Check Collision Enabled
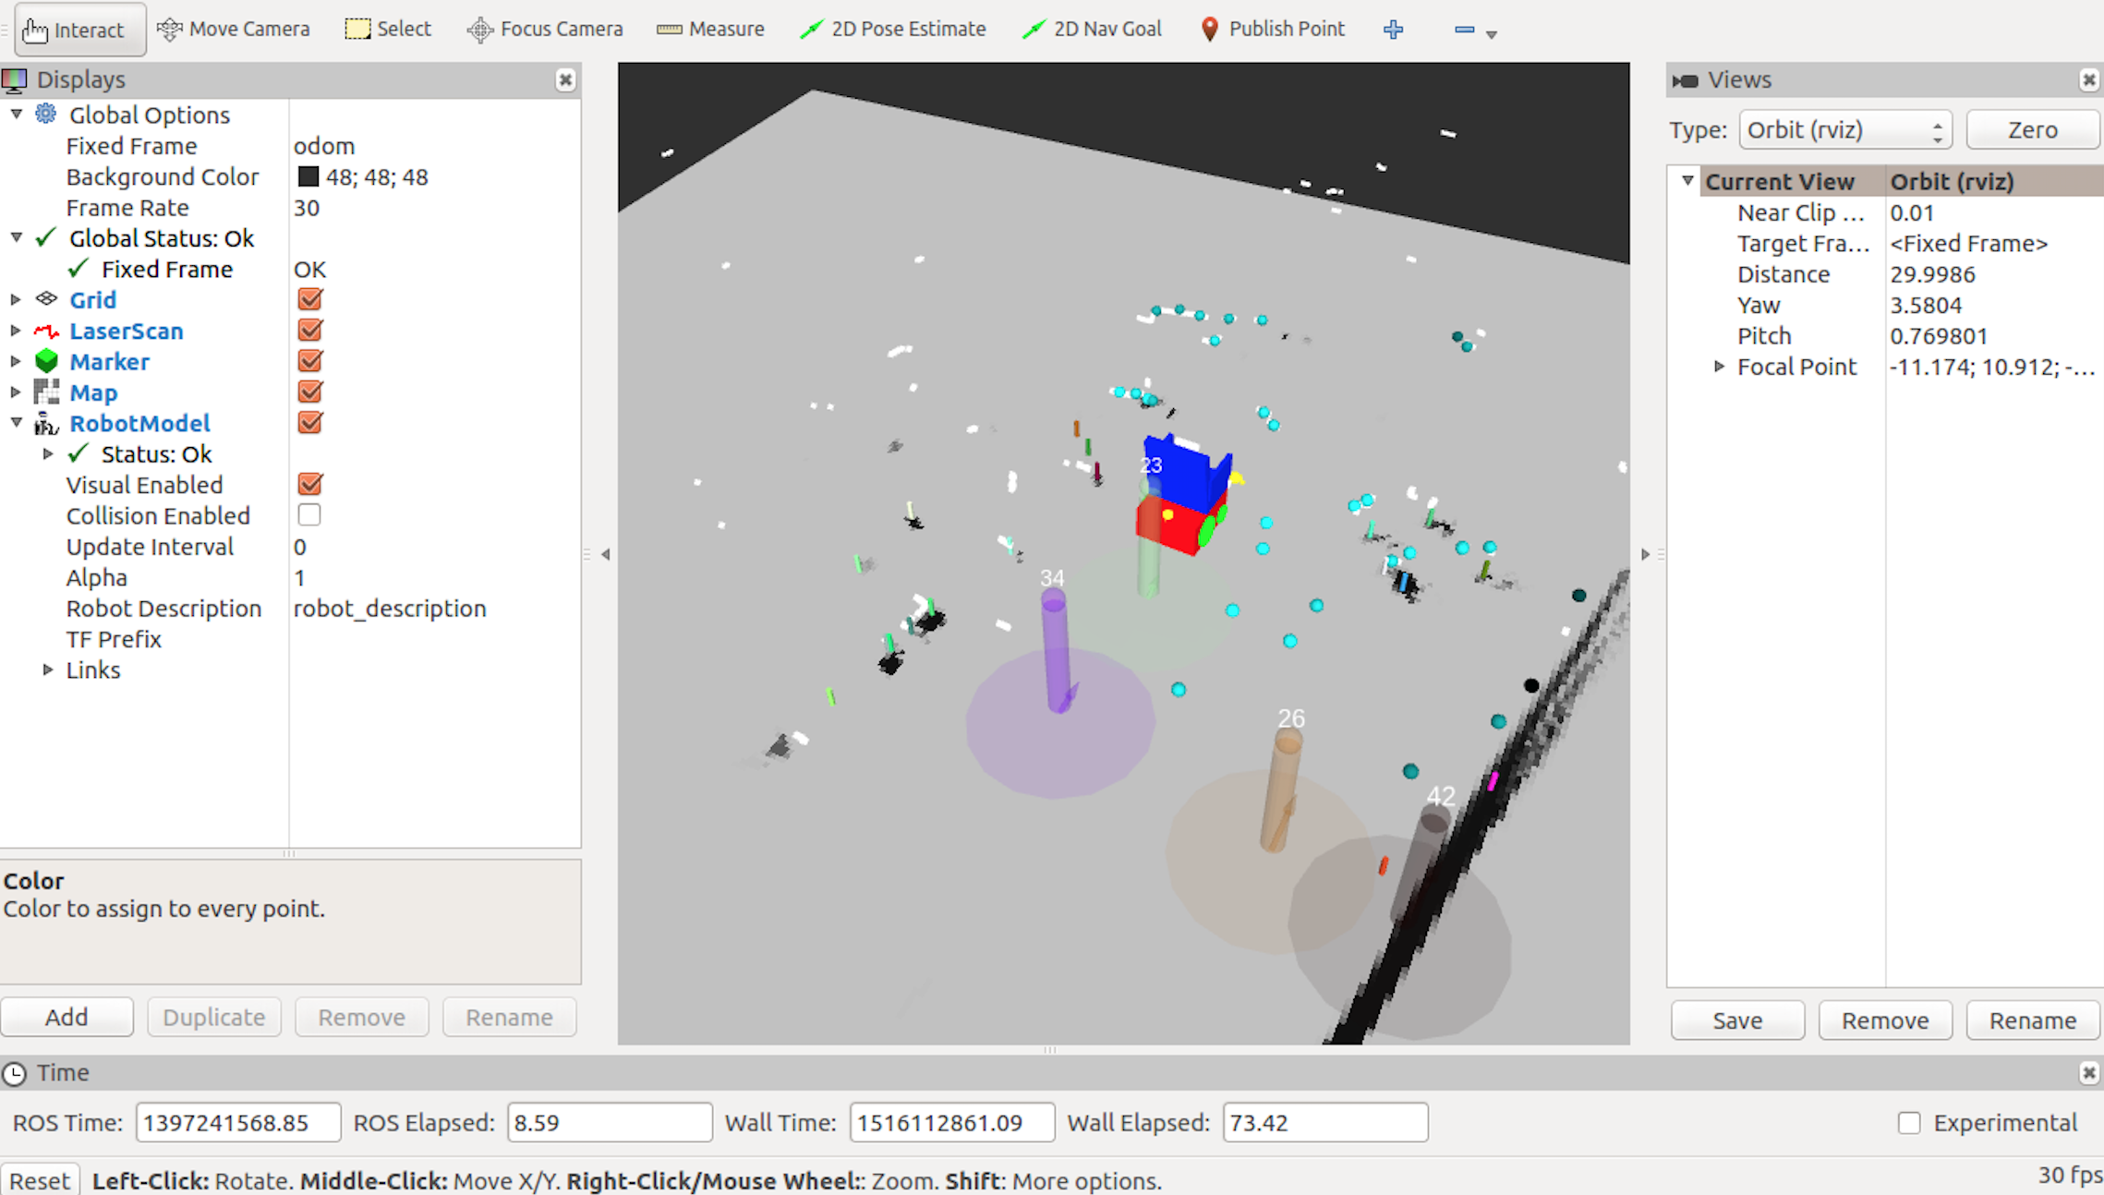The width and height of the screenshot is (2104, 1195). [x=309, y=515]
